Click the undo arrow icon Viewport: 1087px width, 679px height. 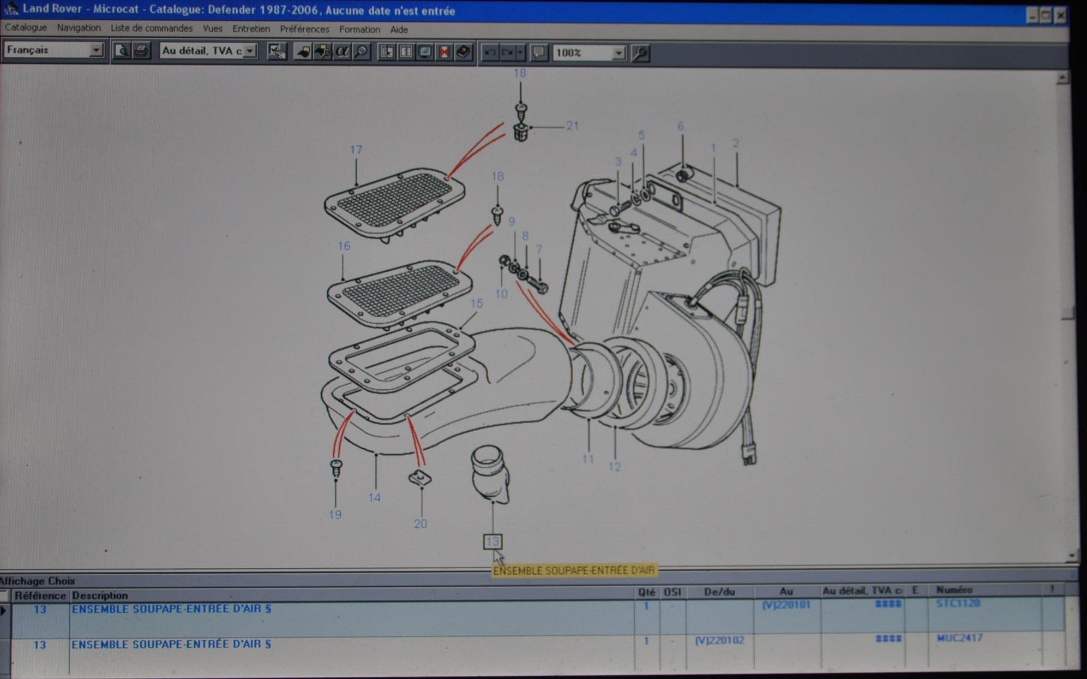490,52
